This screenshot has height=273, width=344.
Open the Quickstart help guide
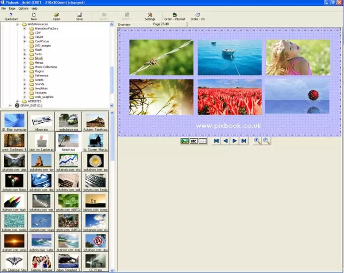(11, 17)
